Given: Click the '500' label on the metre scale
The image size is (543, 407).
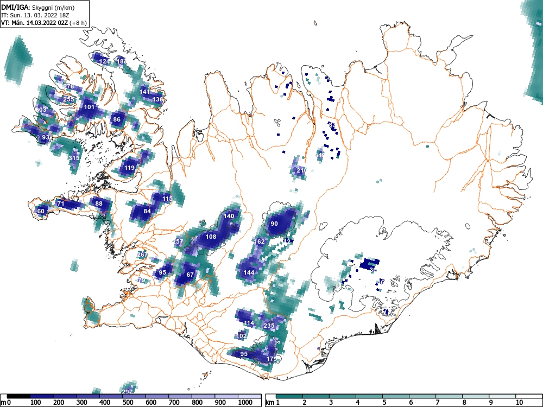Looking at the screenshot, I should coord(128,403).
